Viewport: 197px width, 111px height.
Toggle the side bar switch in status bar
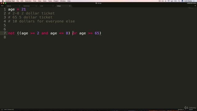tap(2, 110)
